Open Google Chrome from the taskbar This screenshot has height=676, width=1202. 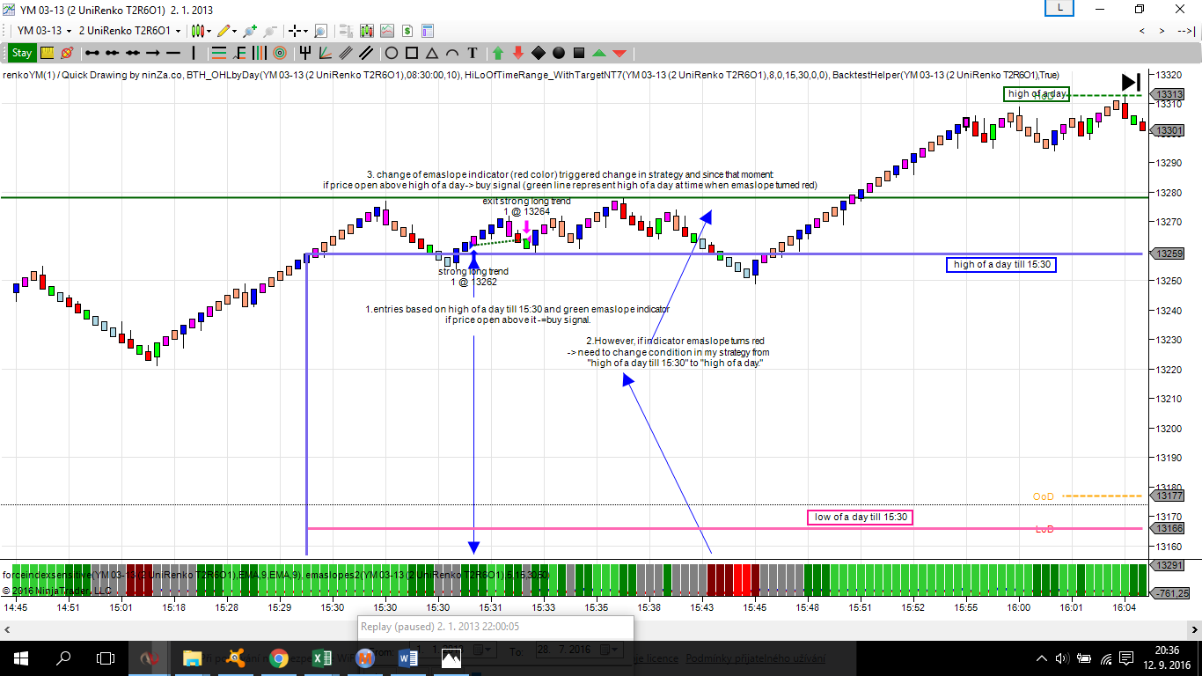coord(279,658)
